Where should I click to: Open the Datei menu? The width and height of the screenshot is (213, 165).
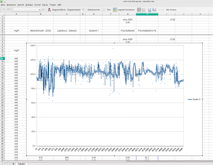pyautogui.click(x=3, y=5)
